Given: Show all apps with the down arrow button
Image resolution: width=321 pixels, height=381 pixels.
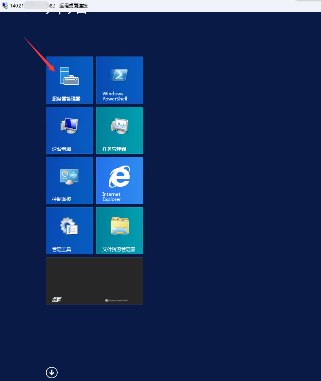Looking at the screenshot, I should click(x=52, y=372).
